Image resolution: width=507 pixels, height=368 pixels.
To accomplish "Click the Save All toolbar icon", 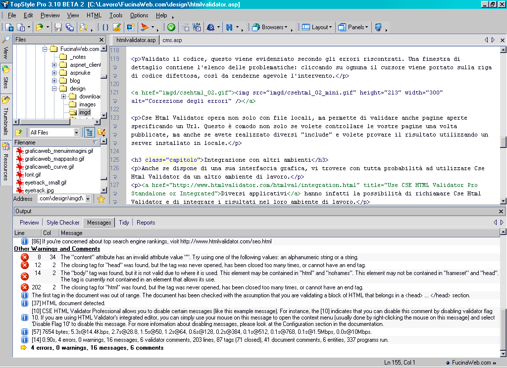I will pyautogui.click(x=69, y=27).
